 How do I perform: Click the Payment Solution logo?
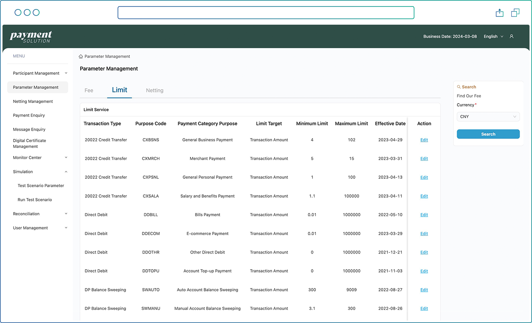(31, 37)
